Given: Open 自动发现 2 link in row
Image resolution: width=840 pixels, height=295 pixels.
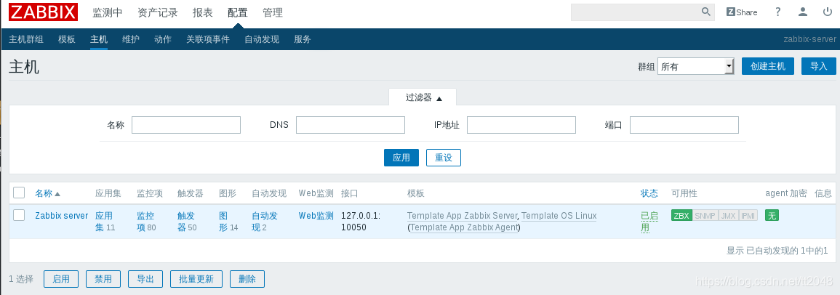Looking at the screenshot, I should coord(265,222).
